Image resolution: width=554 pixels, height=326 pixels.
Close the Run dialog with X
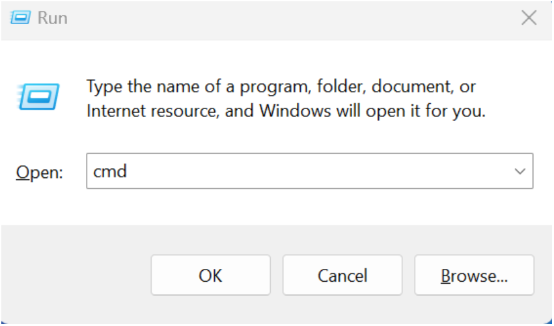(x=529, y=18)
